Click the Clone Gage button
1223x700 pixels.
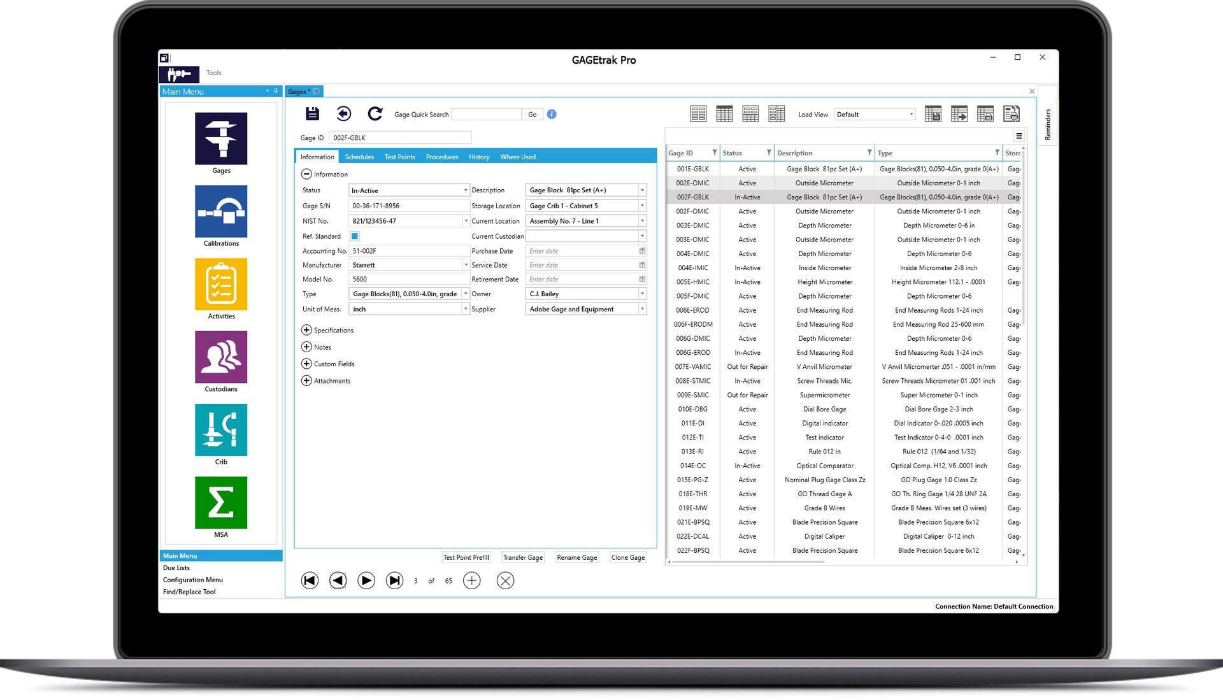click(628, 557)
